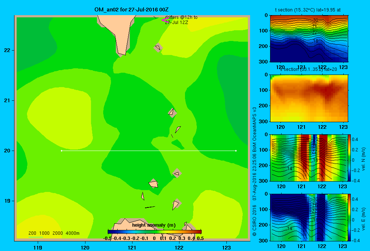The image size is (370, 251).
Task: Click the 'BoM OceanMAPS v3' vertical text
Action: [x=255, y=130]
